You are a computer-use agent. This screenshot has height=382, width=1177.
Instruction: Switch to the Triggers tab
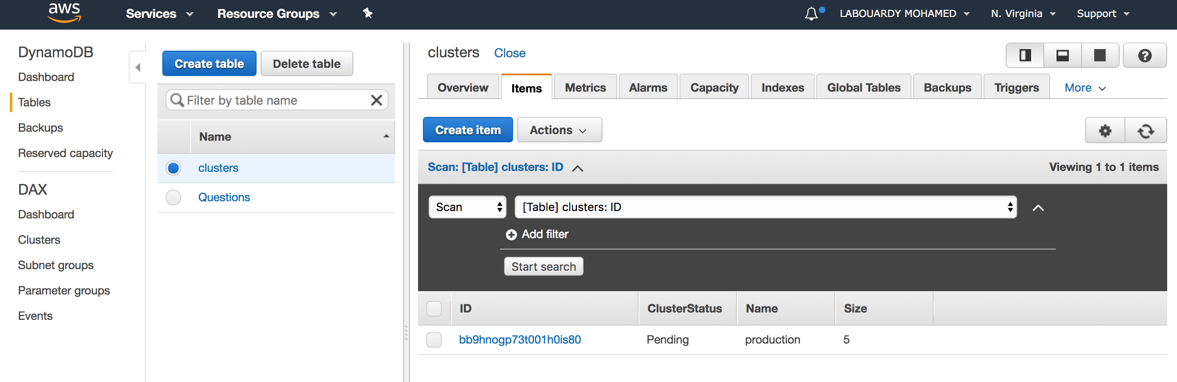coord(1016,87)
